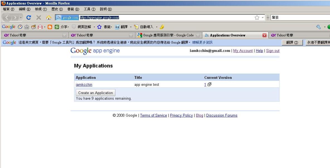Click the building icon on Google Toolbar
Screen dimensions: 330x168
coord(27,27)
